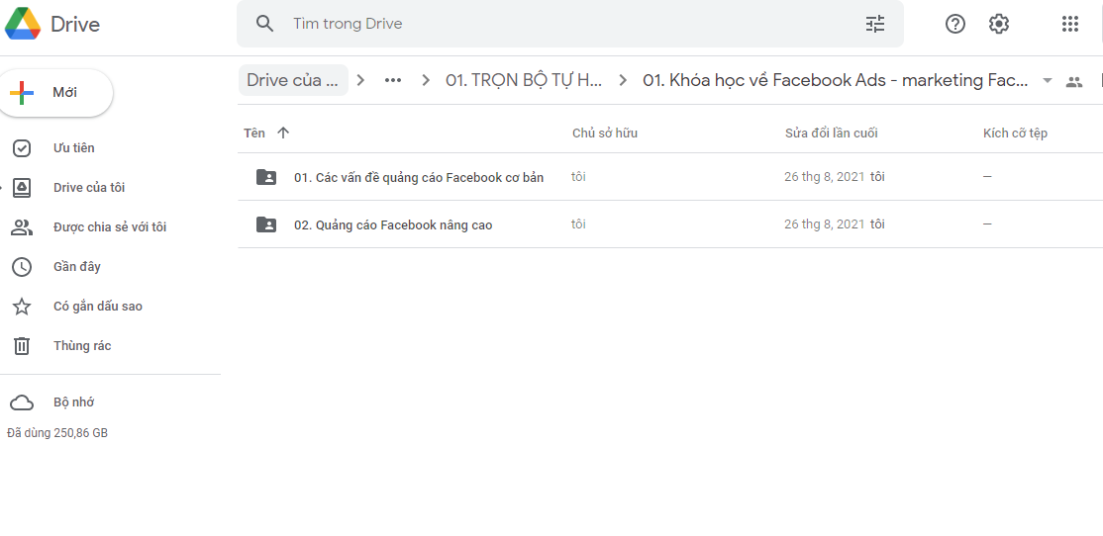Click the Google Drive logo
This screenshot has height=536, width=1103.
tap(23, 23)
